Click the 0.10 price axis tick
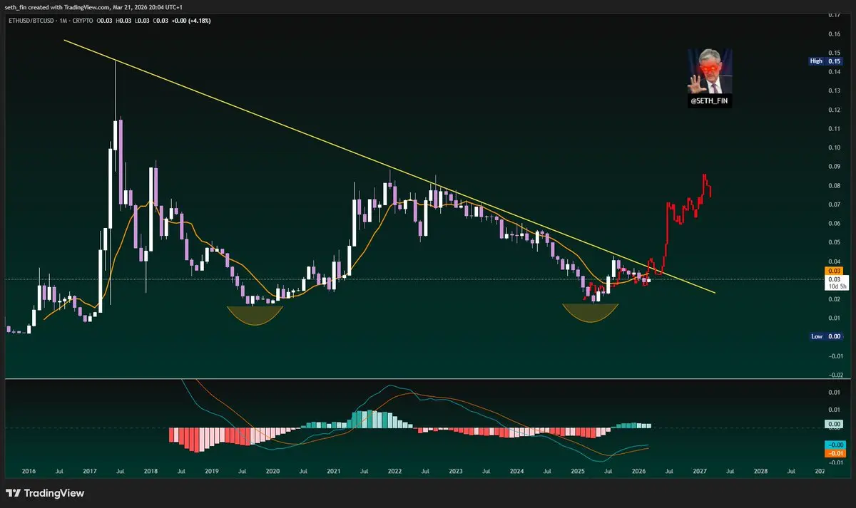 click(833, 147)
